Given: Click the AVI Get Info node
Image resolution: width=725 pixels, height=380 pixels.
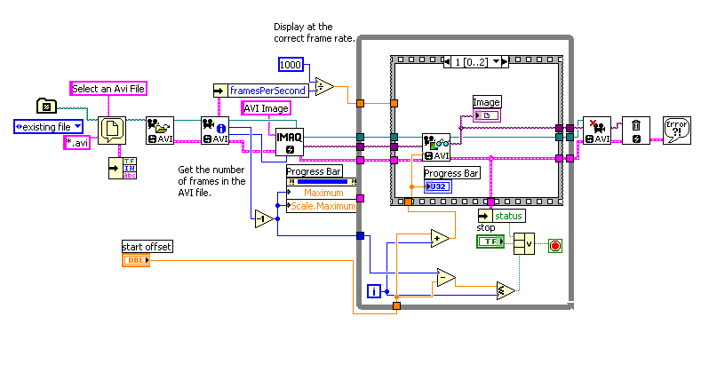Looking at the screenshot, I should [215, 131].
